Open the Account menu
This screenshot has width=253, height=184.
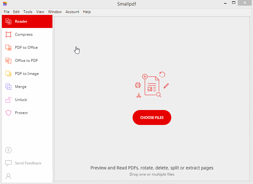72,12
